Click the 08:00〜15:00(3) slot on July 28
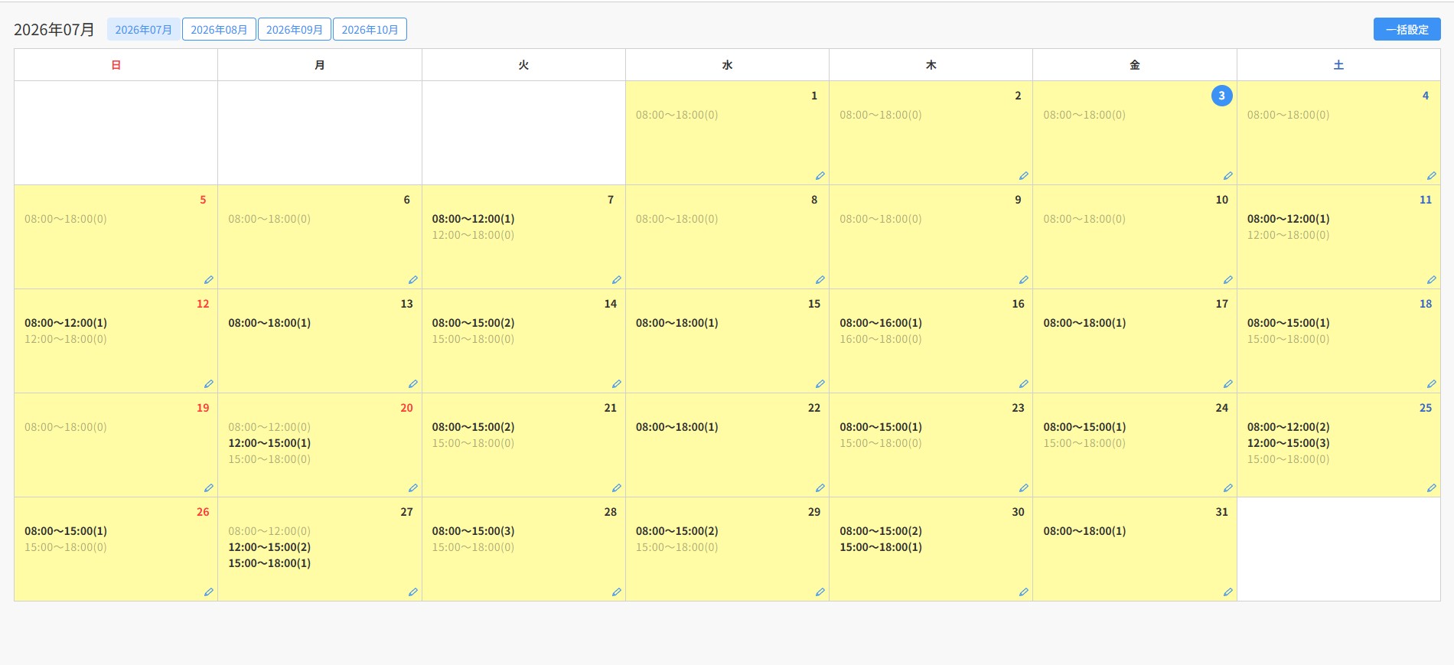Image resolution: width=1454 pixels, height=665 pixels. click(x=473, y=531)
